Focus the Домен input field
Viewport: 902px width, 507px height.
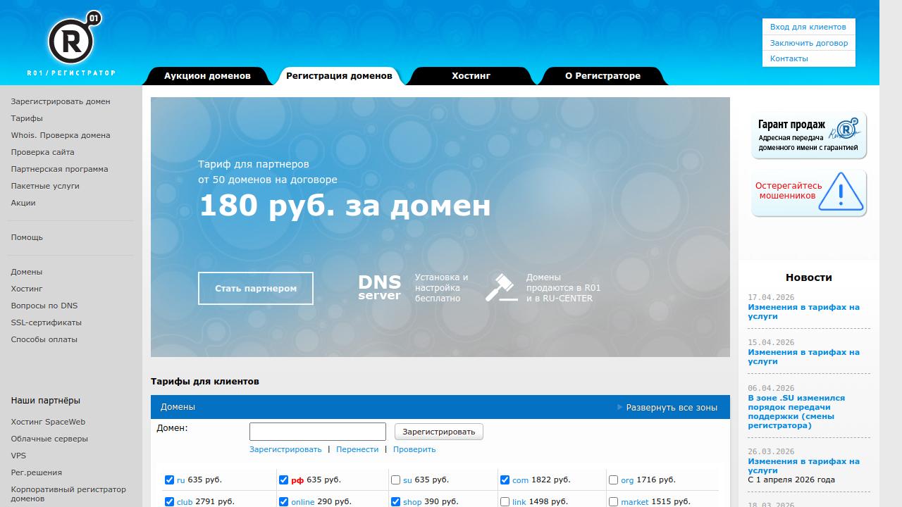318,432
